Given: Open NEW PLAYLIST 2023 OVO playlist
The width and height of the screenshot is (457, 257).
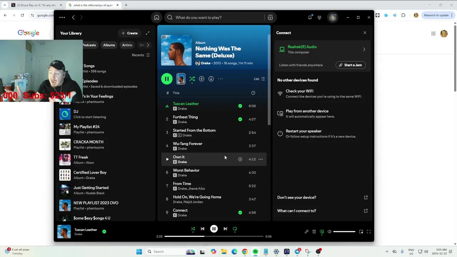Looking at the screenshot, I should (x=105, y=205).
